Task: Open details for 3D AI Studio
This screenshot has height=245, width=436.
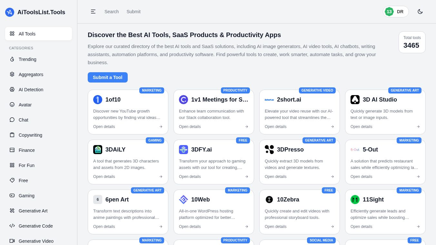Action: [x=385, y=127]
